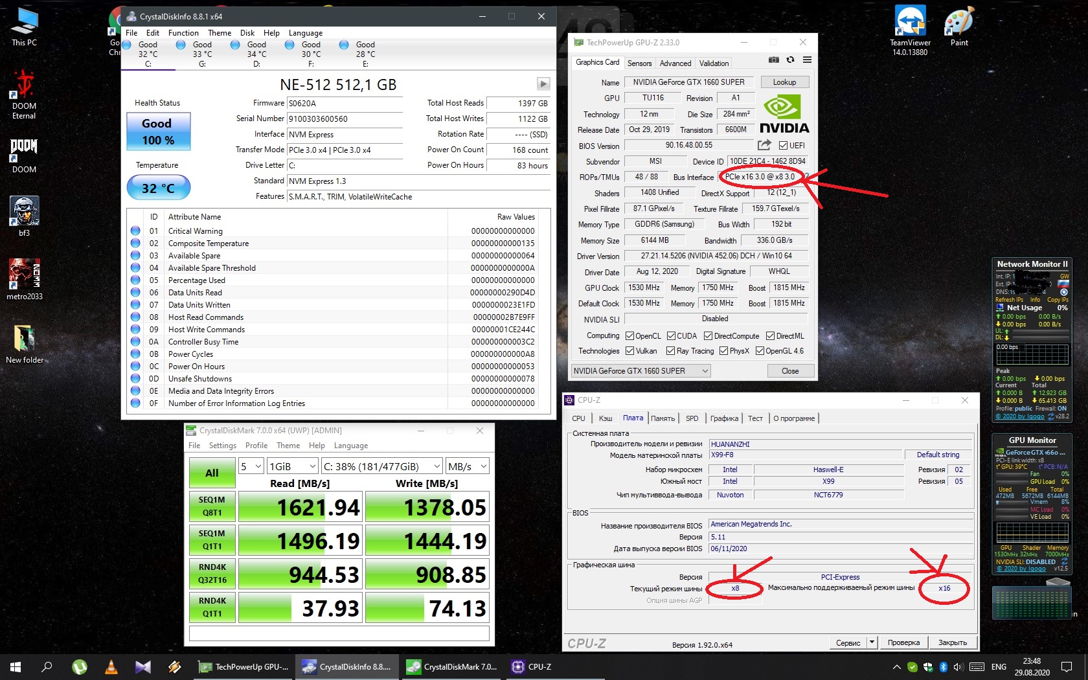Open the test count dropdown showing 5
Image resolution: width=1088 pixels, height=680 pixels.
(x=251, y=466)
